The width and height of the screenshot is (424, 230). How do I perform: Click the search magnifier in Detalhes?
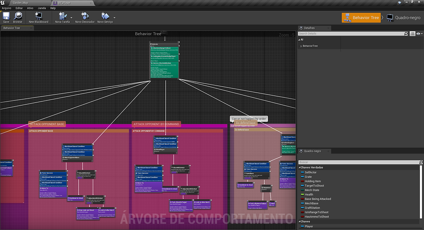click(x=406, y=33)
